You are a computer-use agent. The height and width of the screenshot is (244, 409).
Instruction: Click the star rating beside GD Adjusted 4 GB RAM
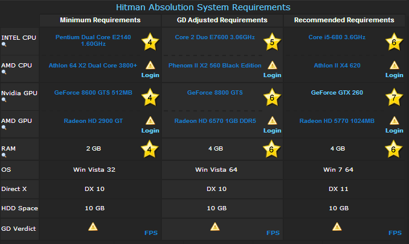tap(271, 149)
